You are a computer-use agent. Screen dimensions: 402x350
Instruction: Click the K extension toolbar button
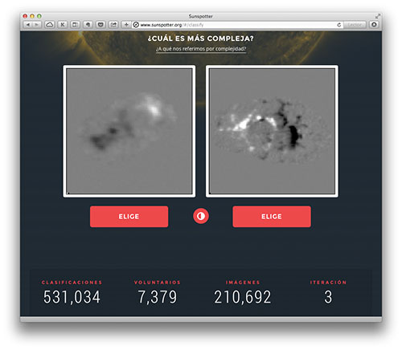(63, 25)
